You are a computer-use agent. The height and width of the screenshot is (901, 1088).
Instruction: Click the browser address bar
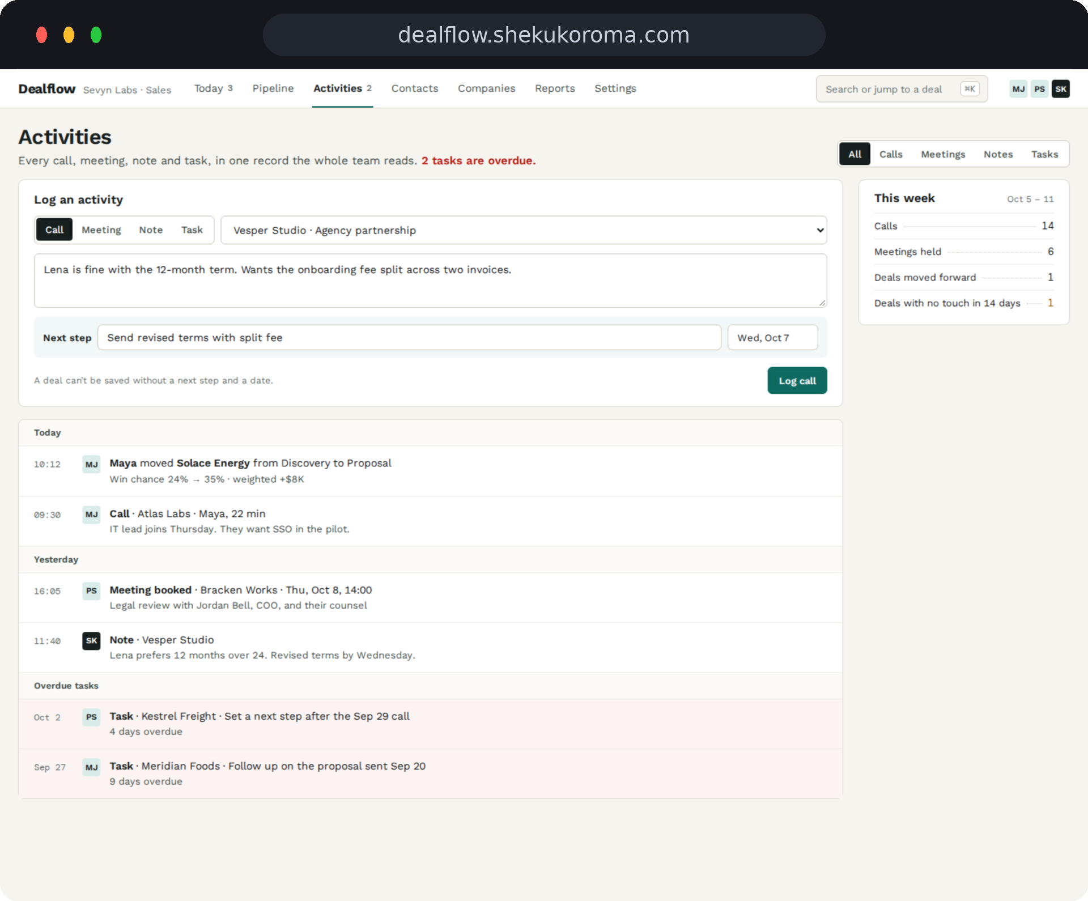(x=544, y=35)
